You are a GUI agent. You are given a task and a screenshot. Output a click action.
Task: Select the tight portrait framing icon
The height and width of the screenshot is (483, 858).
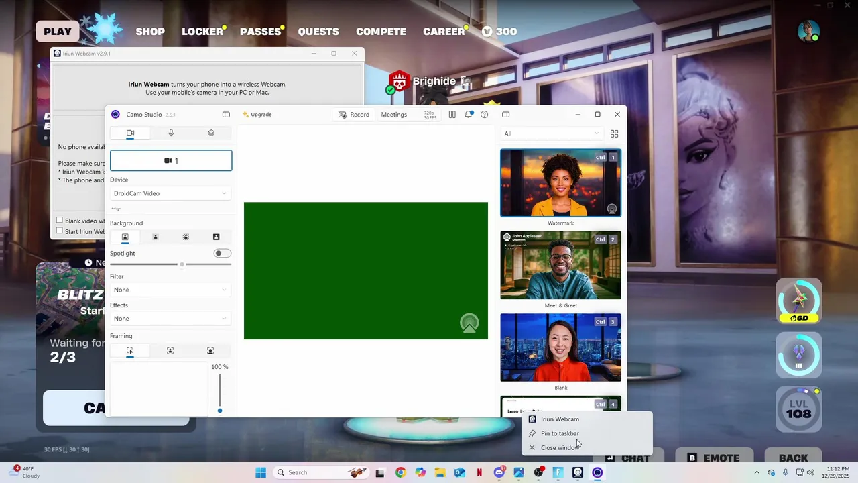[x=210, y=351]
